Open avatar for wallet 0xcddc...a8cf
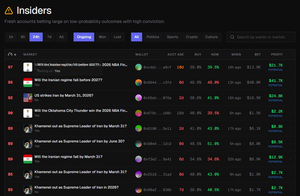The width and height of the screenshot is (300, 196). coord(139,67)
